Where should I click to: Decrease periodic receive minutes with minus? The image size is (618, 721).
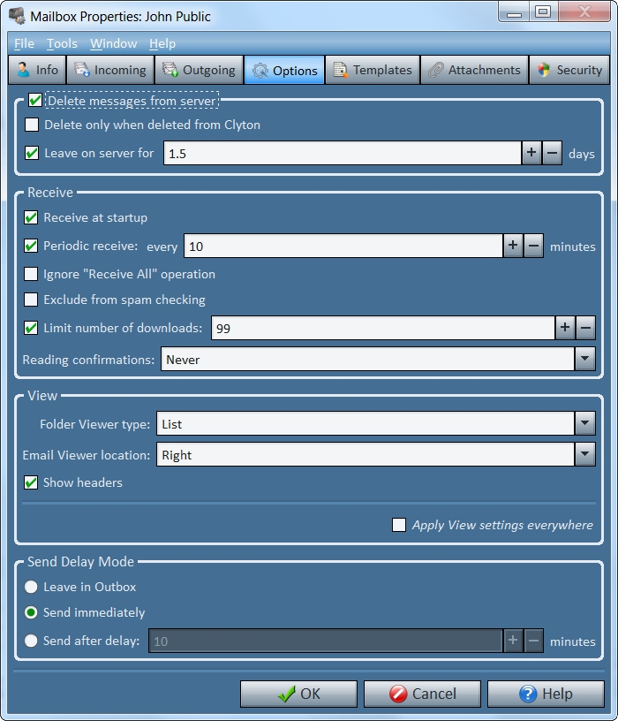[533, 246]
